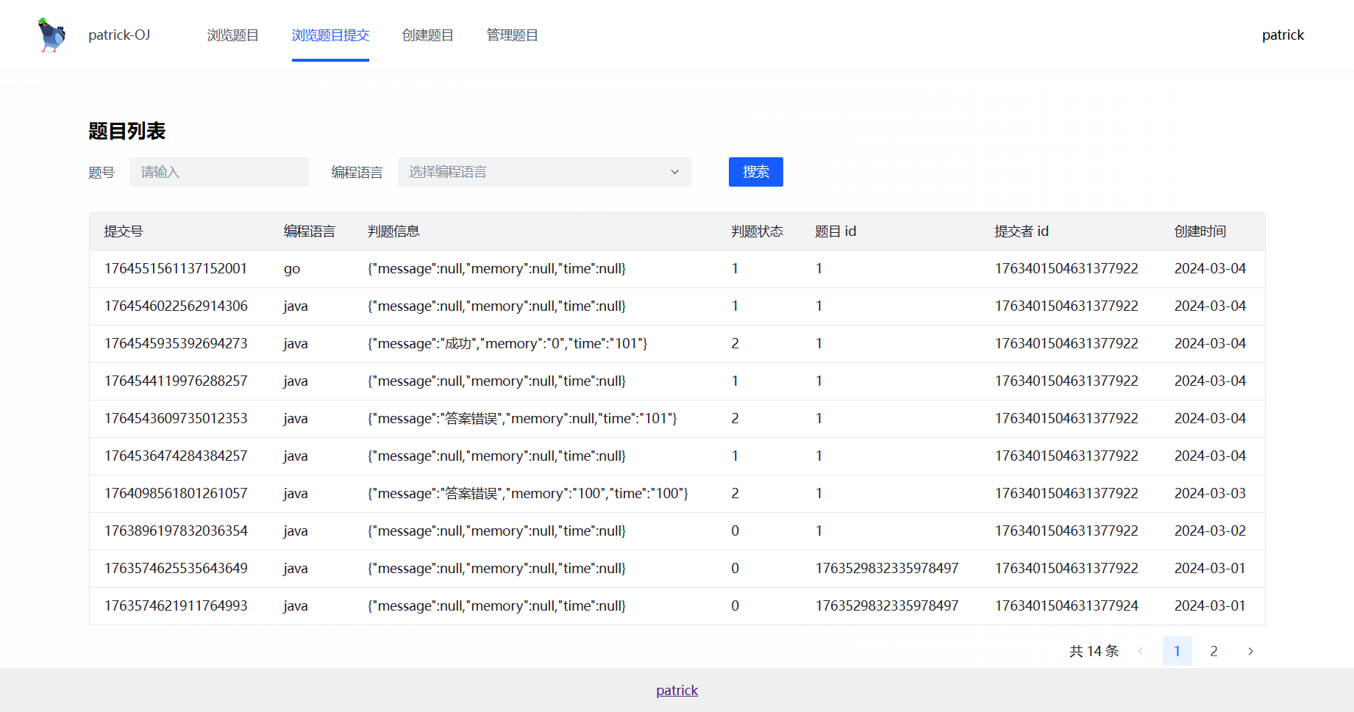
Task: Click question id in row 1763574625535643649
Action: [x=887, y=568]
